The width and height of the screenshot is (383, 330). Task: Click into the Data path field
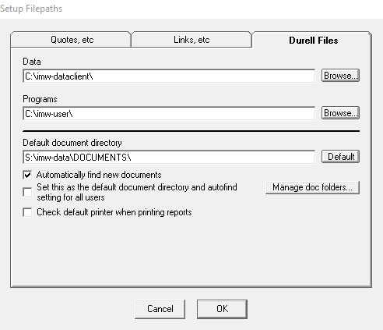[169, 76]
